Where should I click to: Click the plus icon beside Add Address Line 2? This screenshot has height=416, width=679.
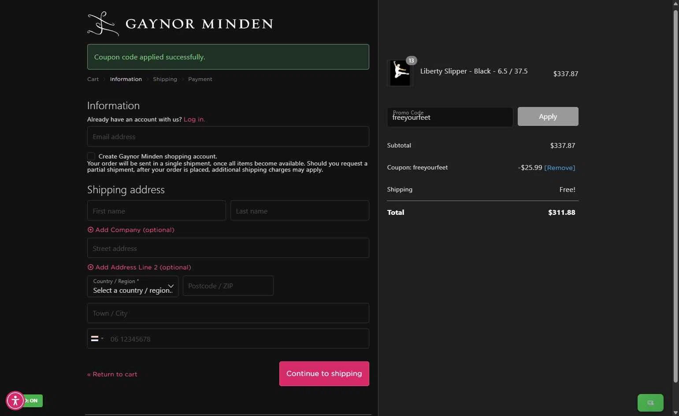pos(90,267)
